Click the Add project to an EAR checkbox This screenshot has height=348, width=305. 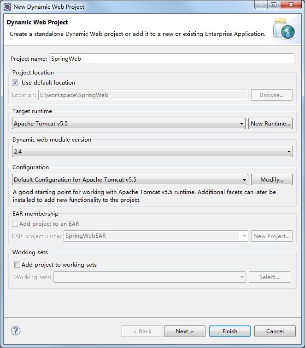(x=15, y=224)
